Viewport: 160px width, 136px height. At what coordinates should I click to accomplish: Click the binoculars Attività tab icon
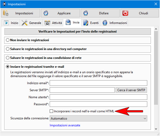click(47, 23)
